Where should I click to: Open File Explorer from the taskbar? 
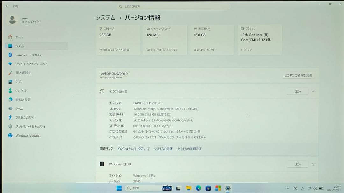click(189, 188)
